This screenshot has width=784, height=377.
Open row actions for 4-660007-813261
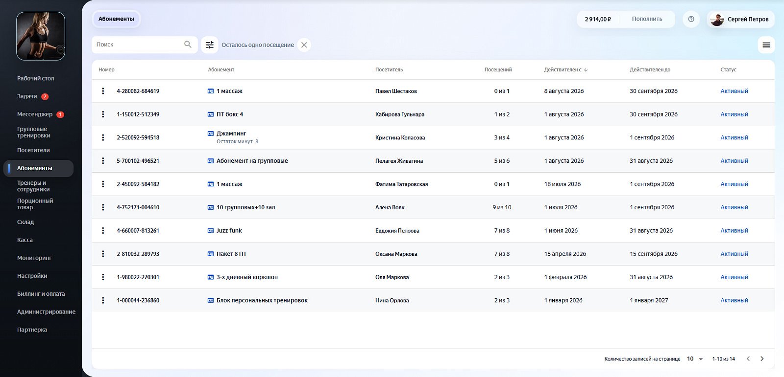[x=103, y=230]
